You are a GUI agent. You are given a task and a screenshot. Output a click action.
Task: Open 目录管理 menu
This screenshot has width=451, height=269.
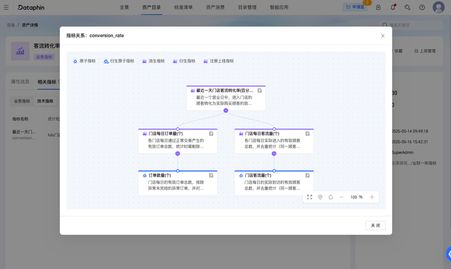[247, 8]
